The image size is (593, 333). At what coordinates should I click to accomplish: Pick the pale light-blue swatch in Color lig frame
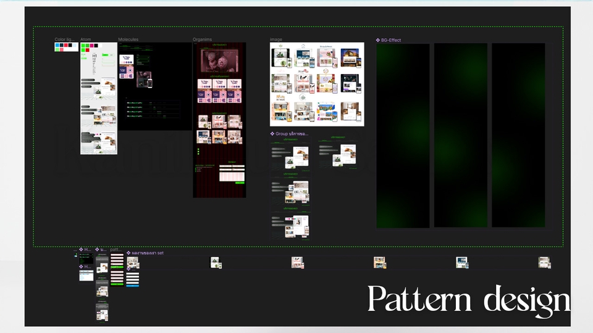(x=75, y=46)
